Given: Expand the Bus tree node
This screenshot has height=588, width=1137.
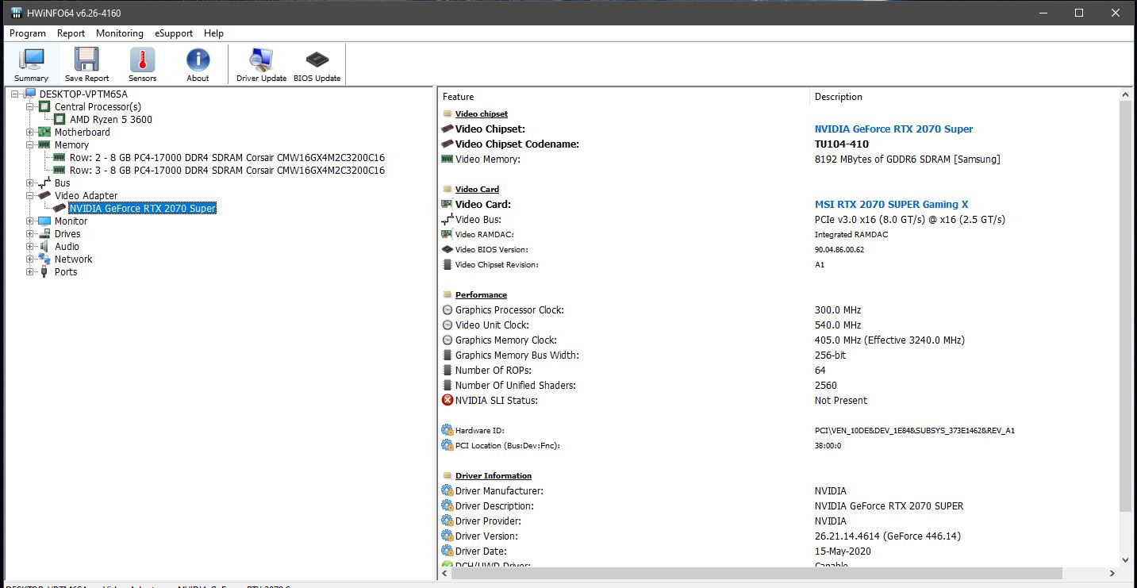Looking at the screenshot, I should [x=30, y=183].
